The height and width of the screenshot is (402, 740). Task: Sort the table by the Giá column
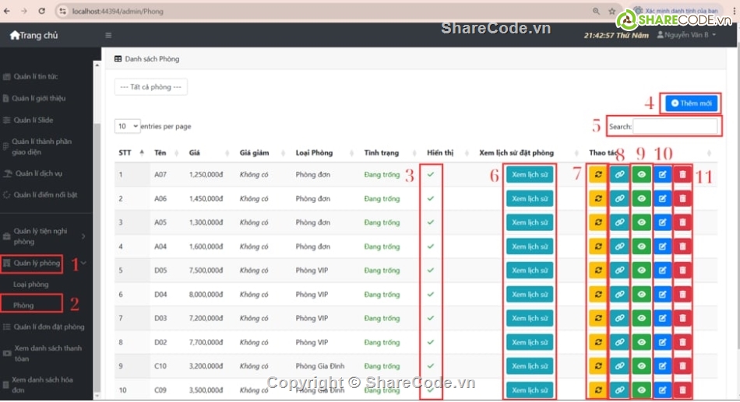tap(209, 152)
